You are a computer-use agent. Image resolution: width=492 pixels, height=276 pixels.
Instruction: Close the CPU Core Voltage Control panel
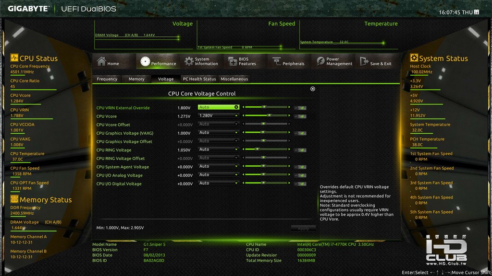[312, 89]
